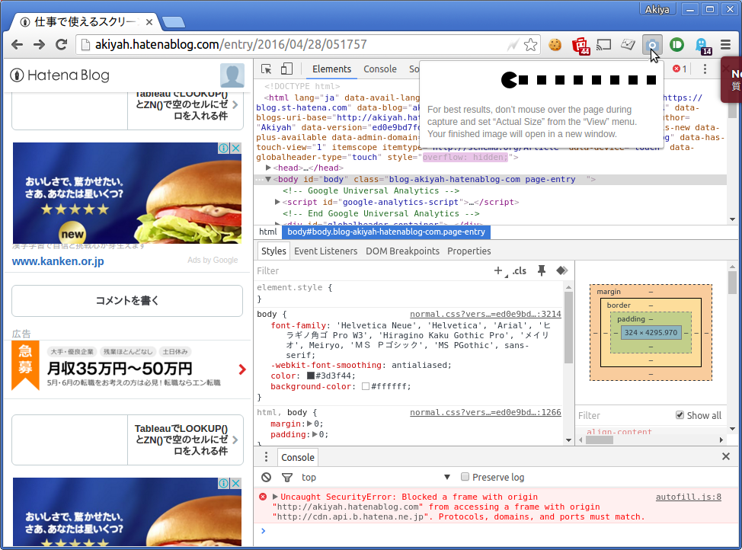
Task: Go back with the browser back arrow
Action: point(17,44)
